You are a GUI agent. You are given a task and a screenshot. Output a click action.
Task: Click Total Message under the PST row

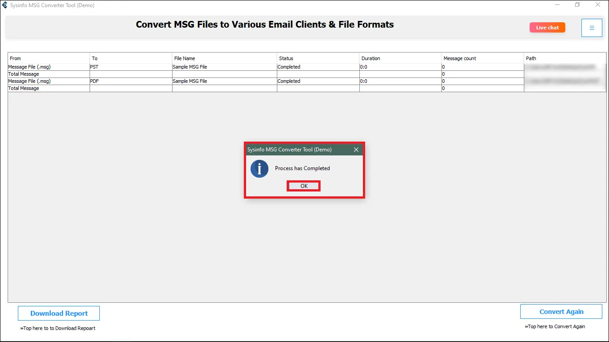[49, 74]
